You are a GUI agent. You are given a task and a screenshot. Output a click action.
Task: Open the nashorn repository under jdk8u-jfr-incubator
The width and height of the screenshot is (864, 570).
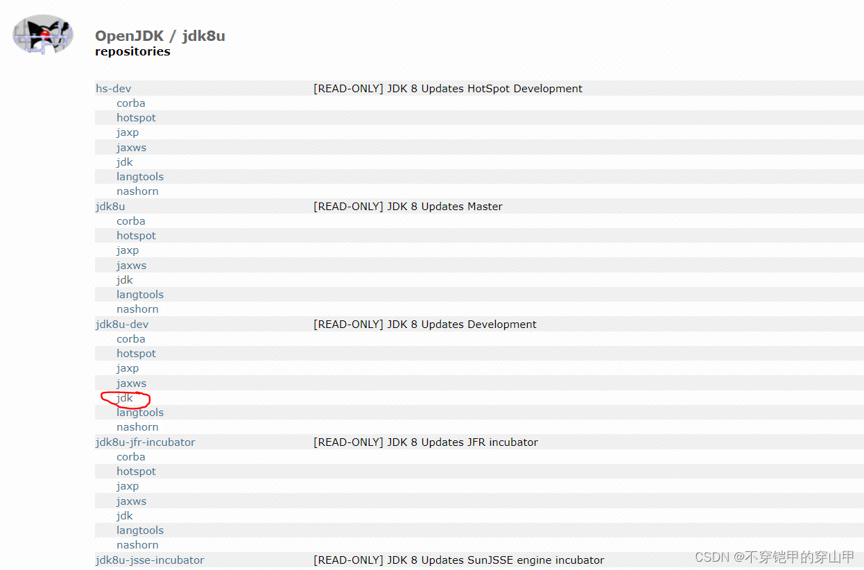click(137, 544)
